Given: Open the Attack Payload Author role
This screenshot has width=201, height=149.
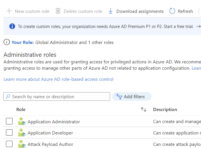Looking at the screenshot, I should 50,144.
